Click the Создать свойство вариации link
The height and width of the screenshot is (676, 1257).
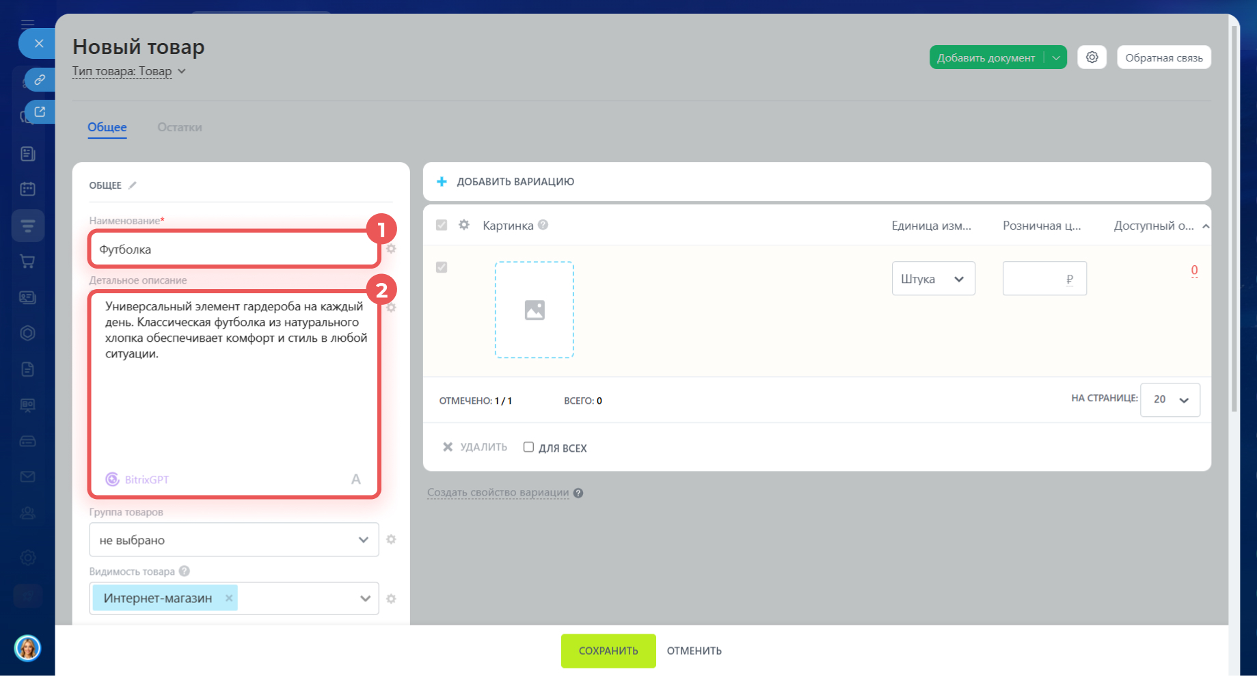[x=498, y=492]
